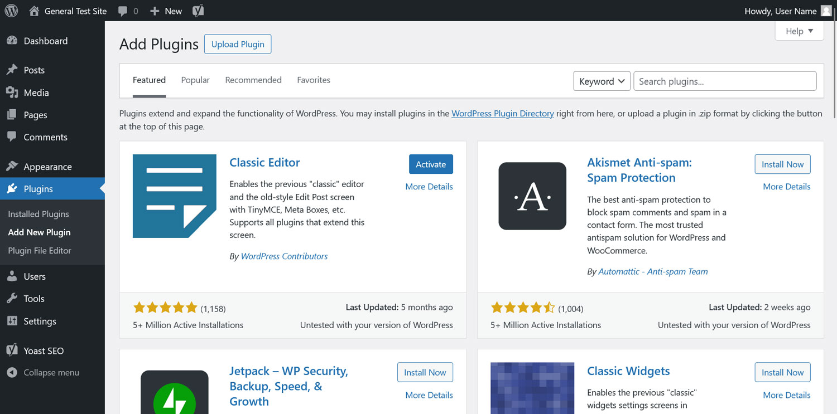Click the Yoast icon in the admin bar
This screenshot has width=837, height=414.
coord(198,10)
